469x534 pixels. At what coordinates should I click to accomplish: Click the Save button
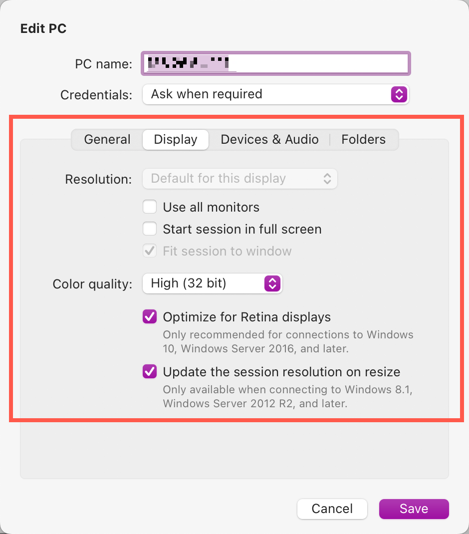tap(414, 509)
